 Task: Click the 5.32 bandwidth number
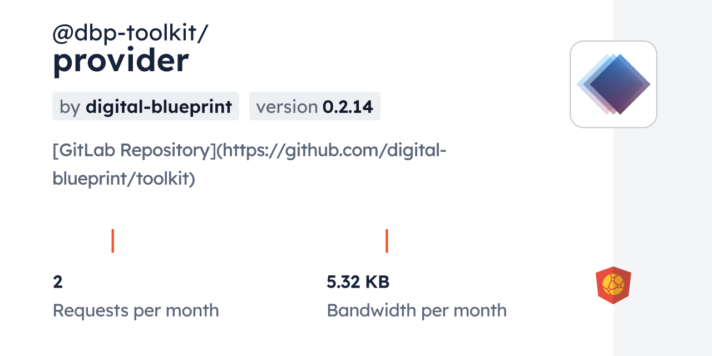(x=343, y=282)
